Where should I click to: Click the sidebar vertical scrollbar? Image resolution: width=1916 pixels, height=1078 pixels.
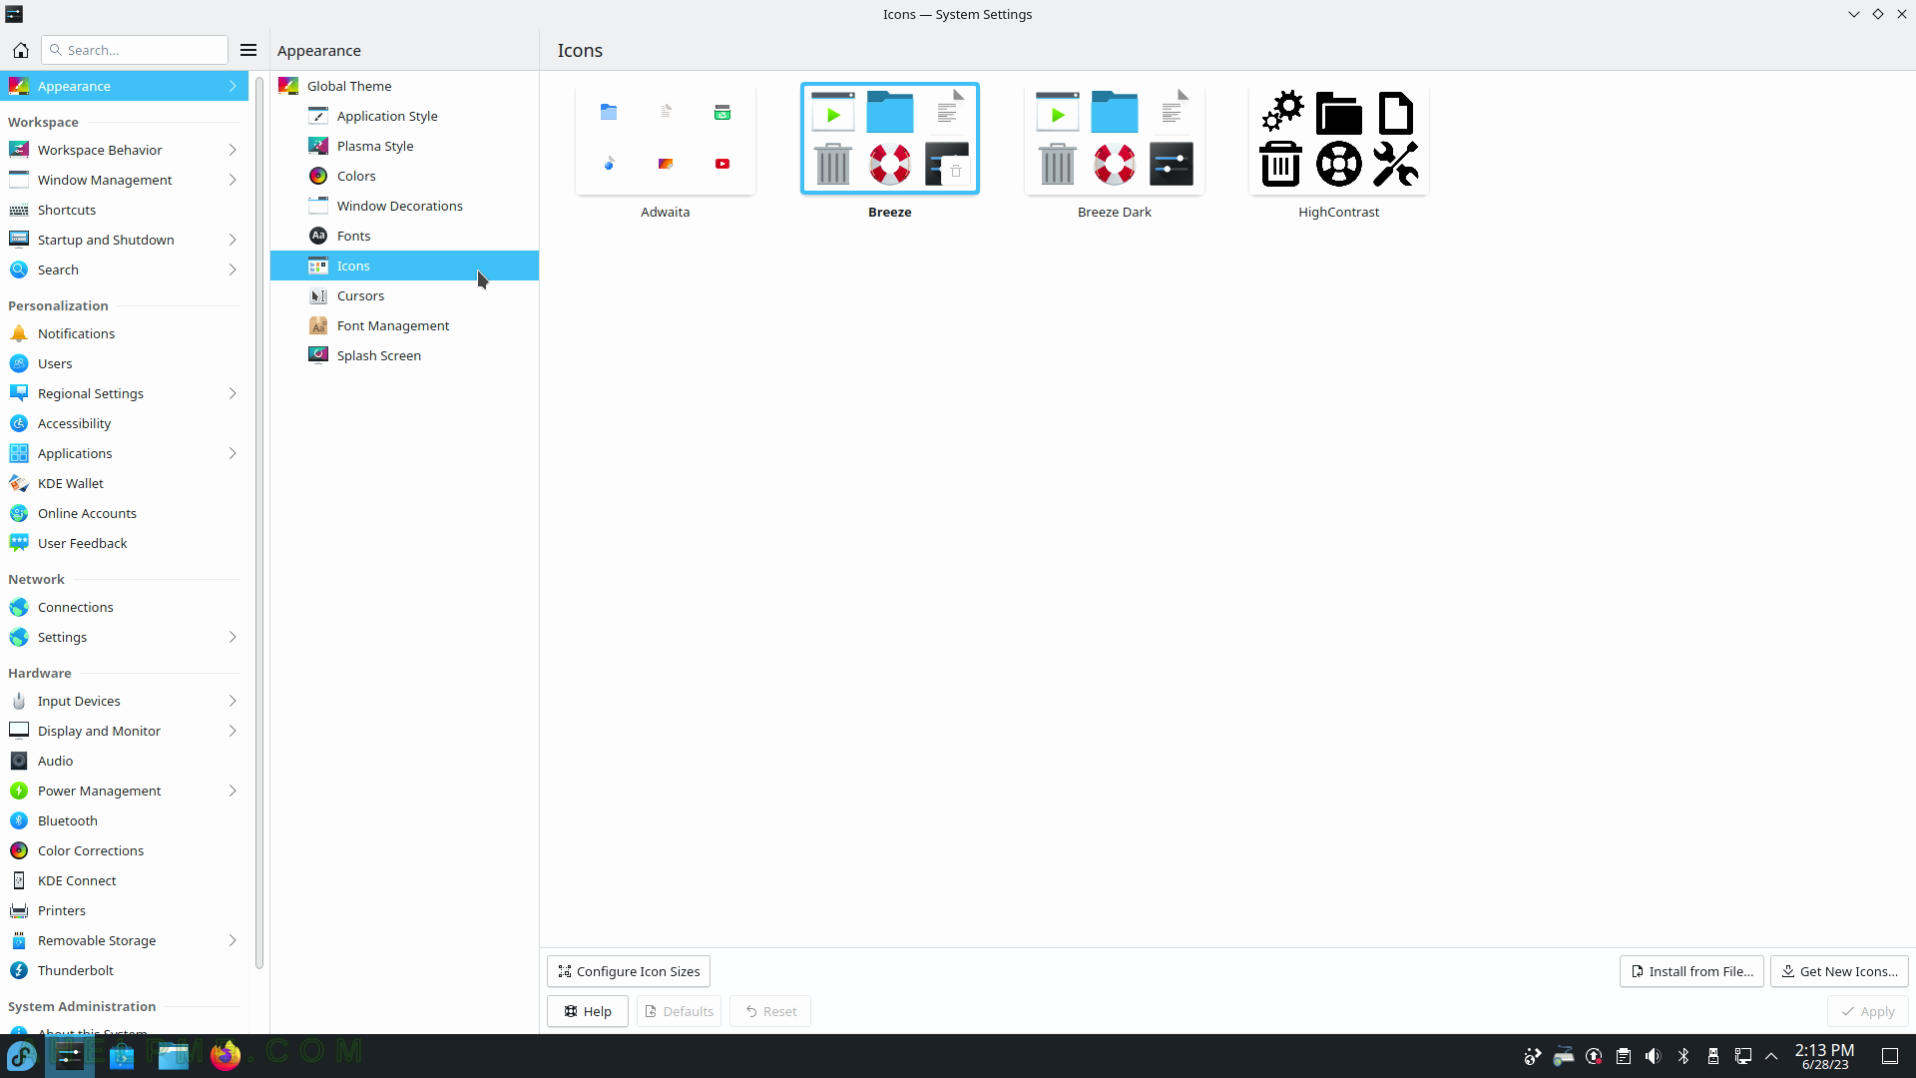click(x=259, y=522)
